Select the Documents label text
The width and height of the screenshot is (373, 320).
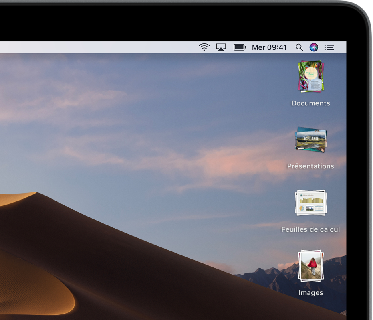(311, 103)
